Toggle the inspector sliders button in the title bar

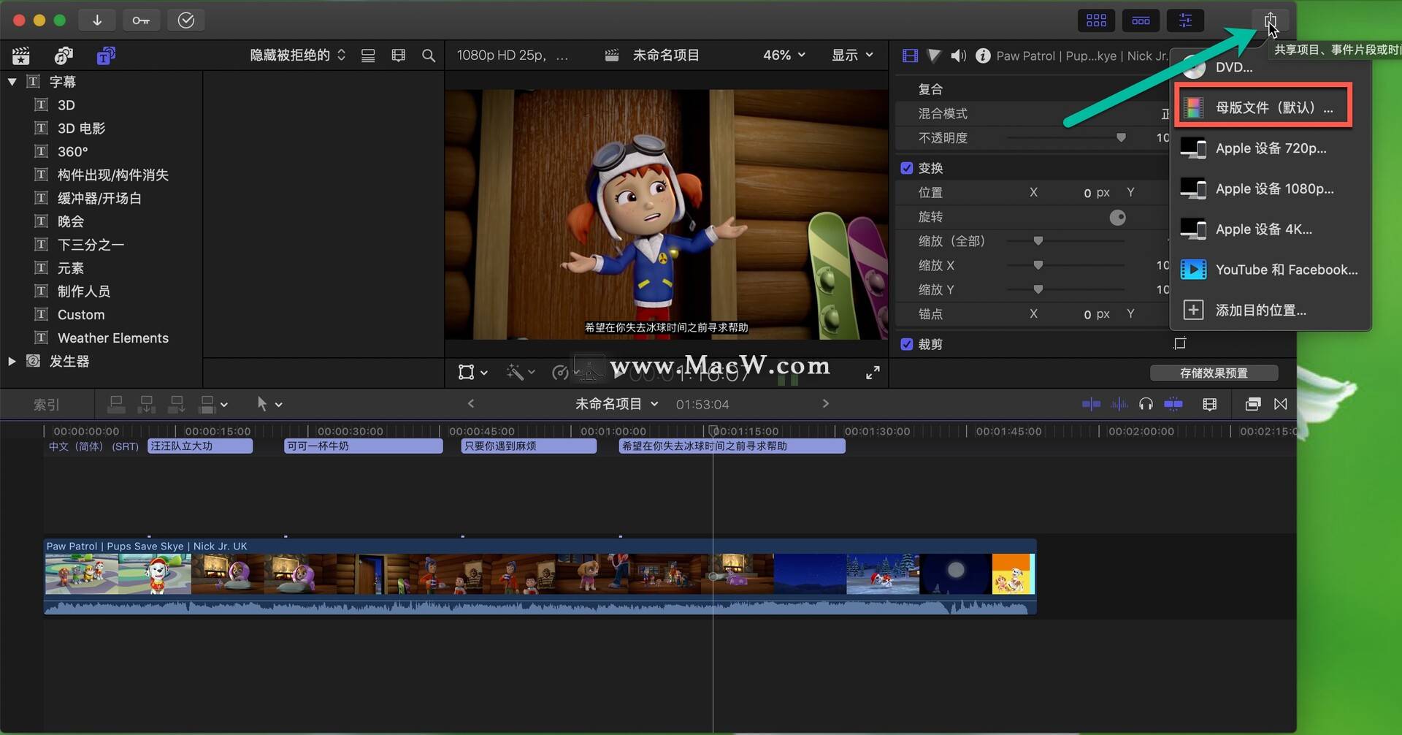pyautogui.click(x=1185, y=20)
